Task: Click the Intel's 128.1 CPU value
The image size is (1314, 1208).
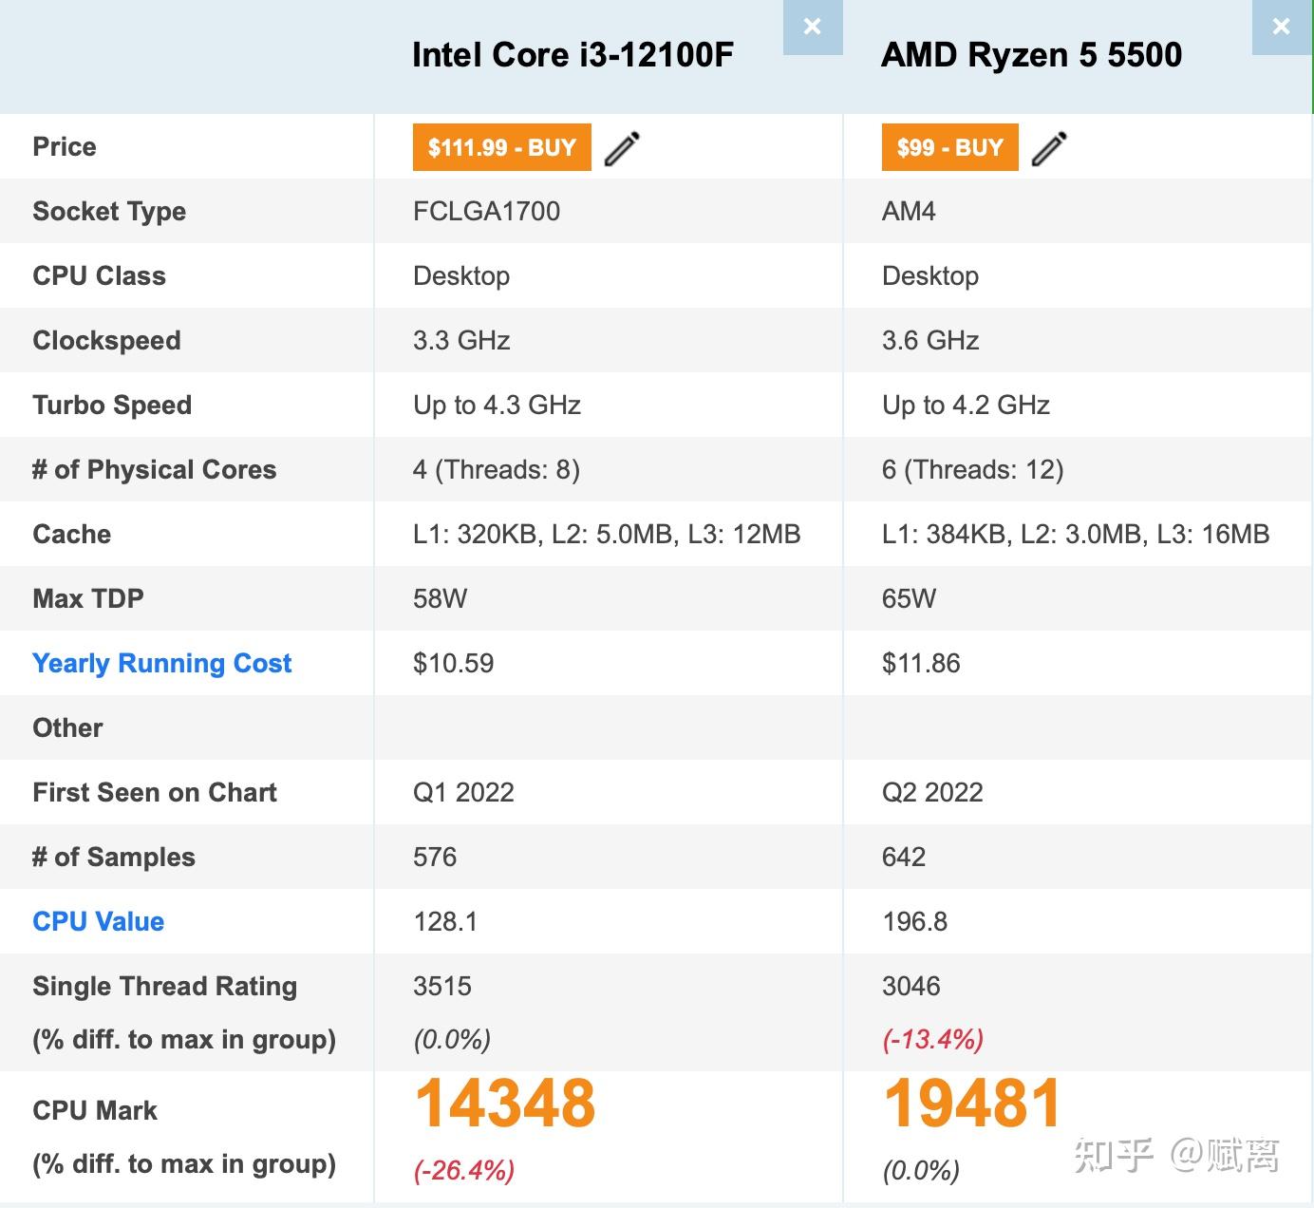Action: [445, 921]
